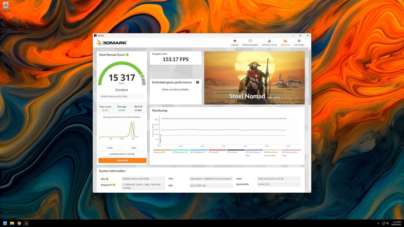This screenshot has height=227, width=404.
Task: Open the Benchmarks tab
Action: pyautogui.click(x=250, y=43)
